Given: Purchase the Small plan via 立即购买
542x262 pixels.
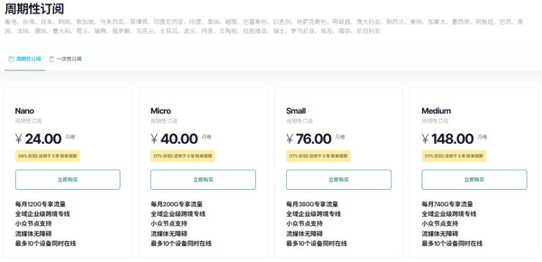Looking at the screenshot, I should 339,180.
